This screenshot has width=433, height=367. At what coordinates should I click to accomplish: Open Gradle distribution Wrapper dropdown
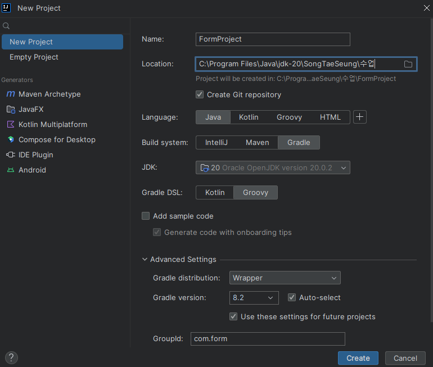pyautogui.click(x=285, y=278)
